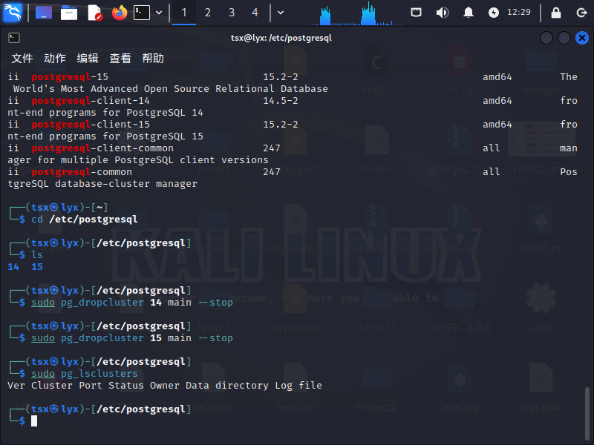Switch to workspace 2
The image size is (594, 445).
click(208, 13)
